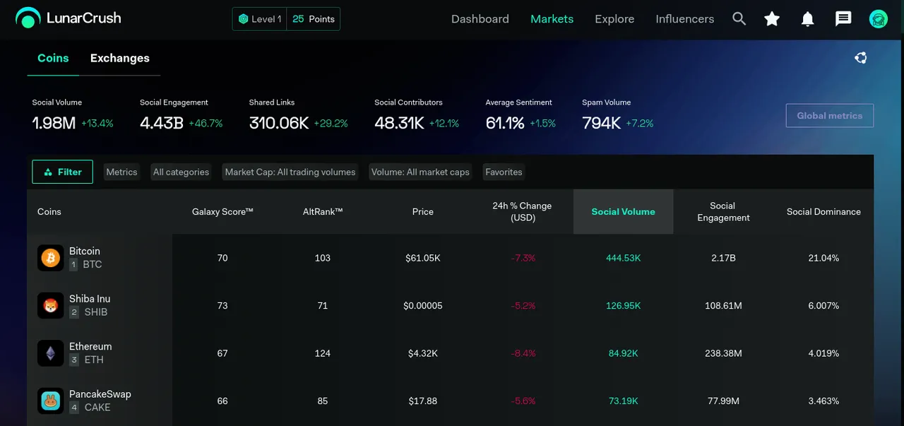Open the Metrics filter chip

(x=121, y=172)
